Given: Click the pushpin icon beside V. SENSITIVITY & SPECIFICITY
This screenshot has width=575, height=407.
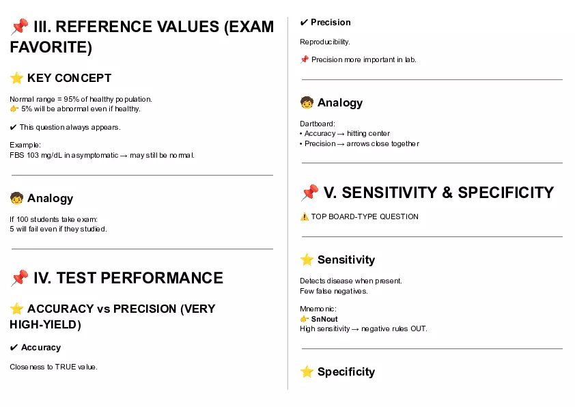Looking at the screenshot, I should [x=309, y=193].
